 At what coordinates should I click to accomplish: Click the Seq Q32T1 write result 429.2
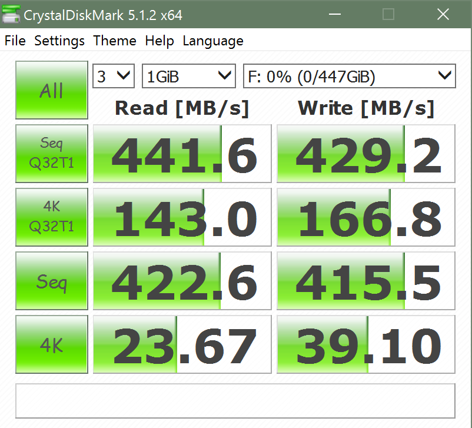tap(366, 154)
